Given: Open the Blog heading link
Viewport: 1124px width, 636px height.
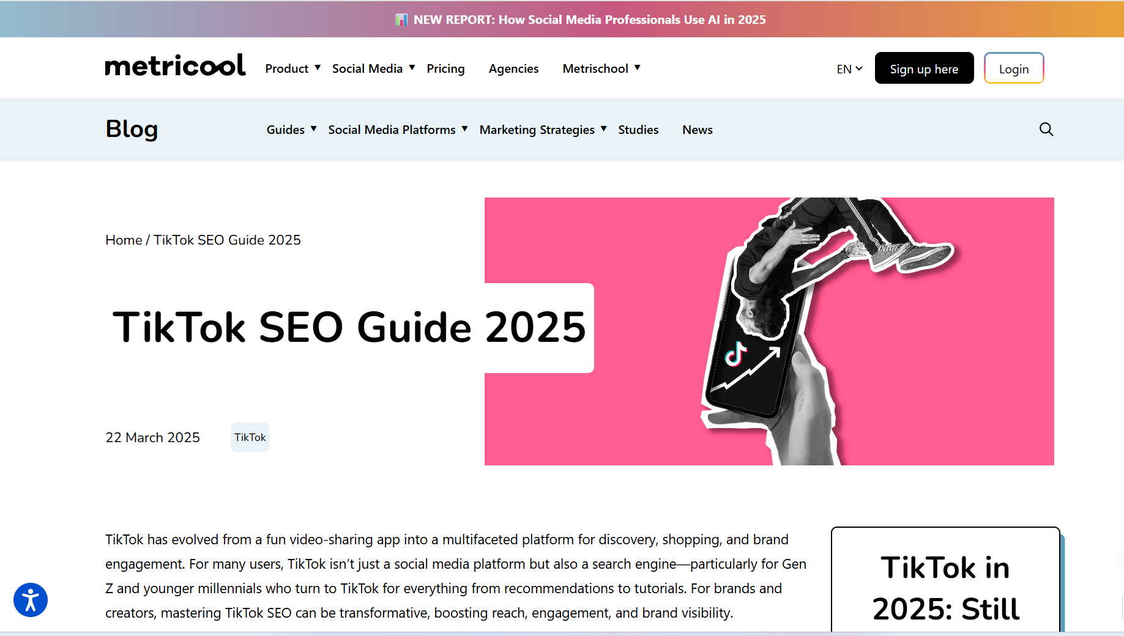Looking at the screenshot, I should (132, 129).
